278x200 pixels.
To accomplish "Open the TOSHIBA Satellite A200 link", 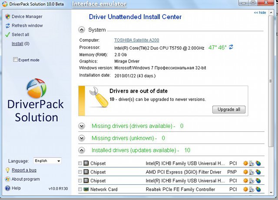I will (136, 40).
